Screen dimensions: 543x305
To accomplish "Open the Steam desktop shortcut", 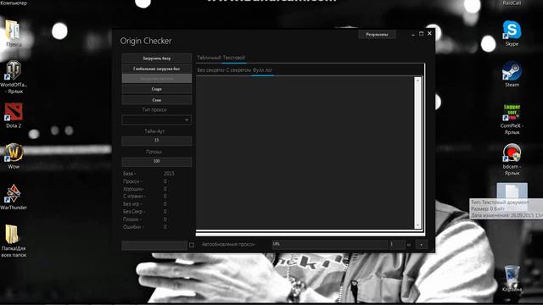I will (x=512, y=74).
